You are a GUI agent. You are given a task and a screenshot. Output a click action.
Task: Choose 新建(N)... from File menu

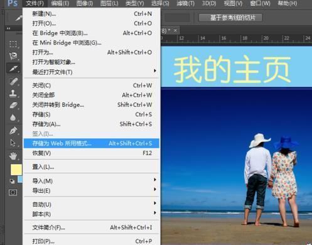(92, 14)
